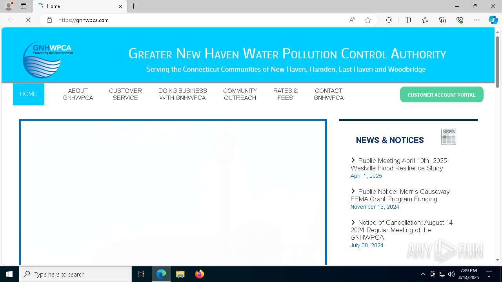Image resolution: width=502 pixels, height=282 pixels.
Task: Open the notification center
Action: tap(489, 274)
